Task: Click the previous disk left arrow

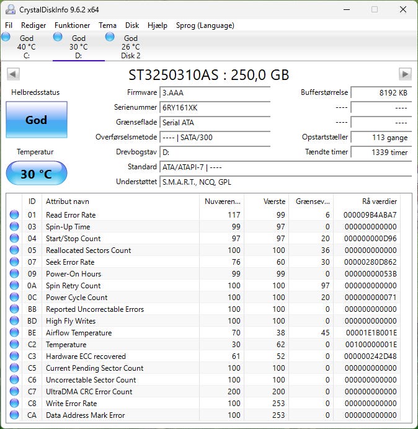Action: [x=13, y=74]
